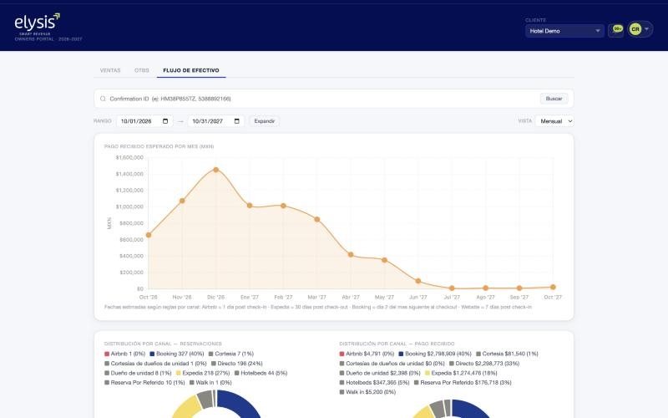The image size is (668, 418).
Task: Click the Dic '26 peak data point
Action: tap(216, 170)
